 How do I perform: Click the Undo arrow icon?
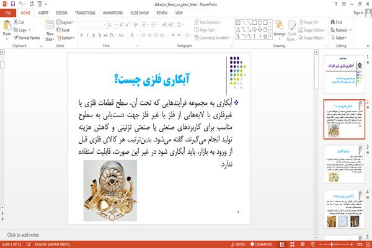click(21, 4)
